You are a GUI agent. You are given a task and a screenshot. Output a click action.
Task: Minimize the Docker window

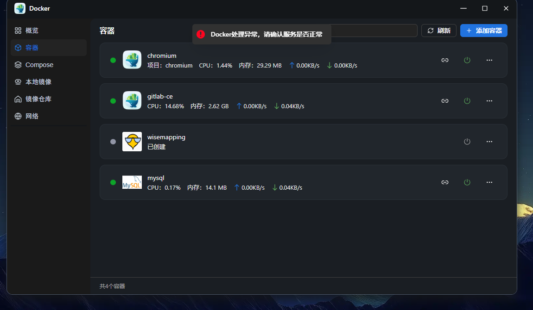tap(463, 8)
